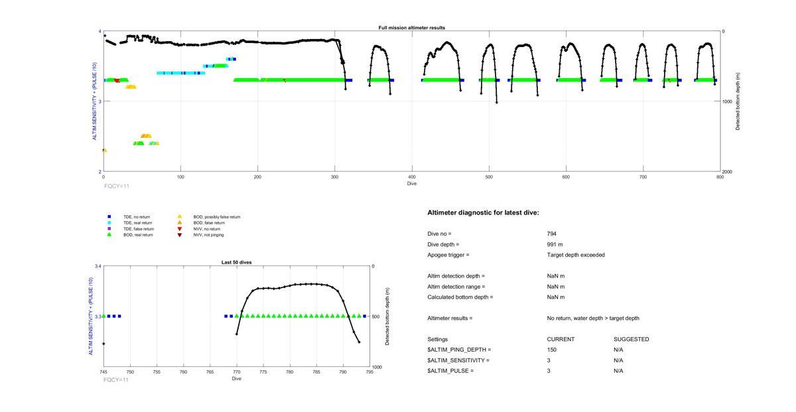Screen dimensions: 796x412
Task: Click the FQCY=11 note under the full mission plot
Action: pyautogui.click(x=116, y=187)
